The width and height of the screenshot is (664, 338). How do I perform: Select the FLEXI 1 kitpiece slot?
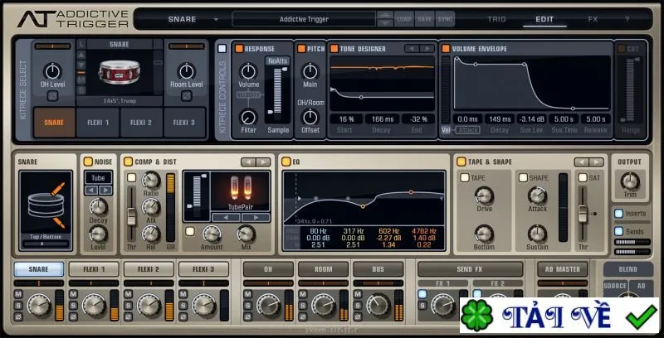(x=98, y=123)
